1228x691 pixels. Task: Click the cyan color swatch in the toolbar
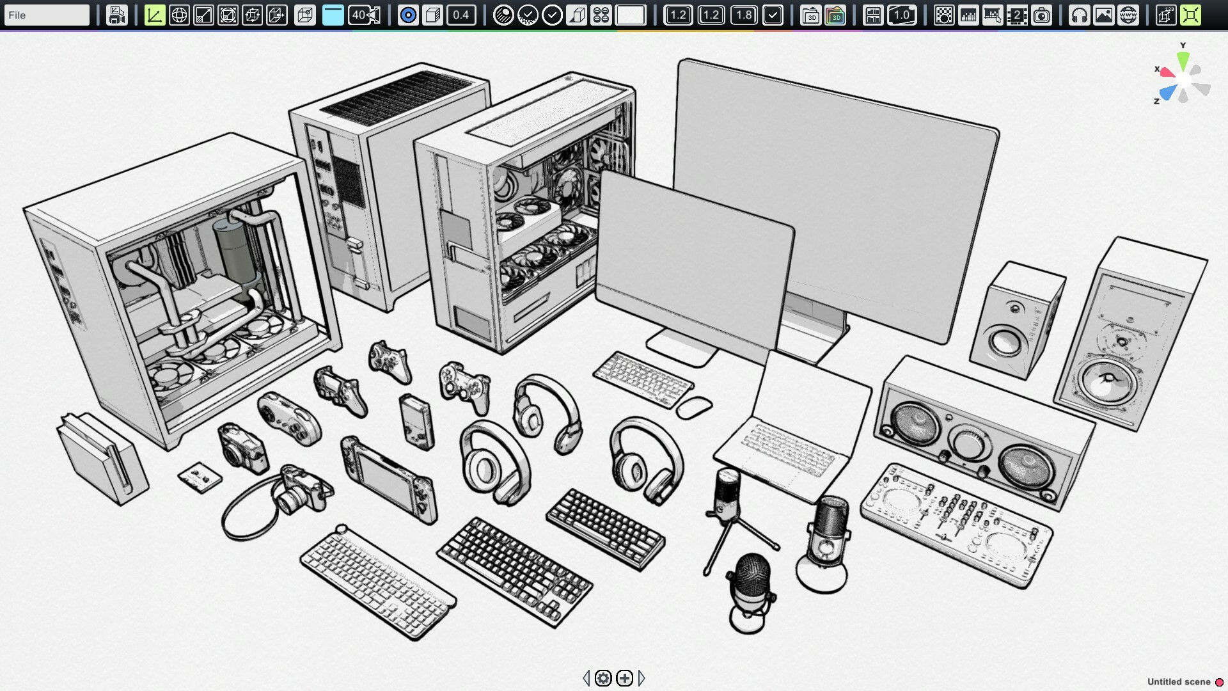pyautogui.click(x=333, y=15)
